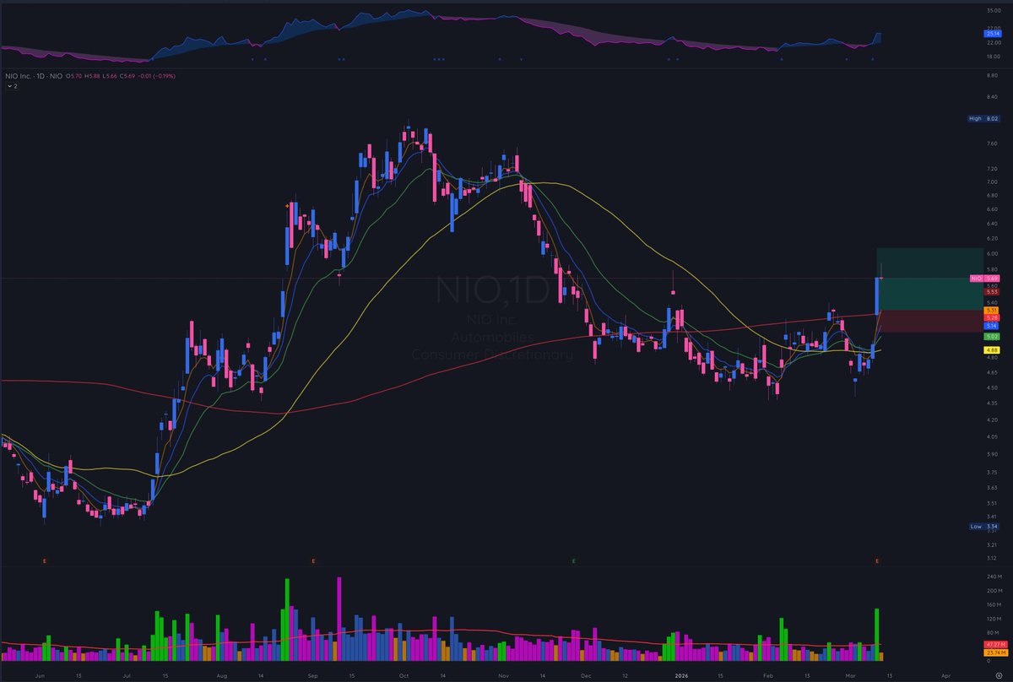
Task: Click the Feb label on time axis
Action: tap(768, 675)
